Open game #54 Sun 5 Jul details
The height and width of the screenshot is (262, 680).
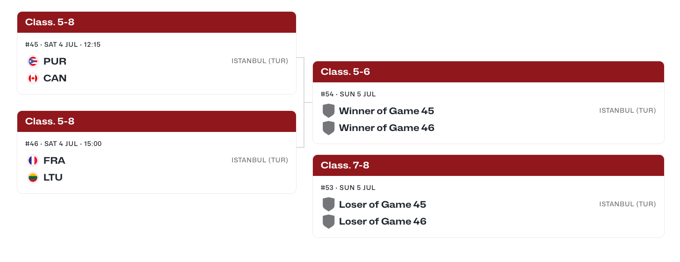pos(348,94)
